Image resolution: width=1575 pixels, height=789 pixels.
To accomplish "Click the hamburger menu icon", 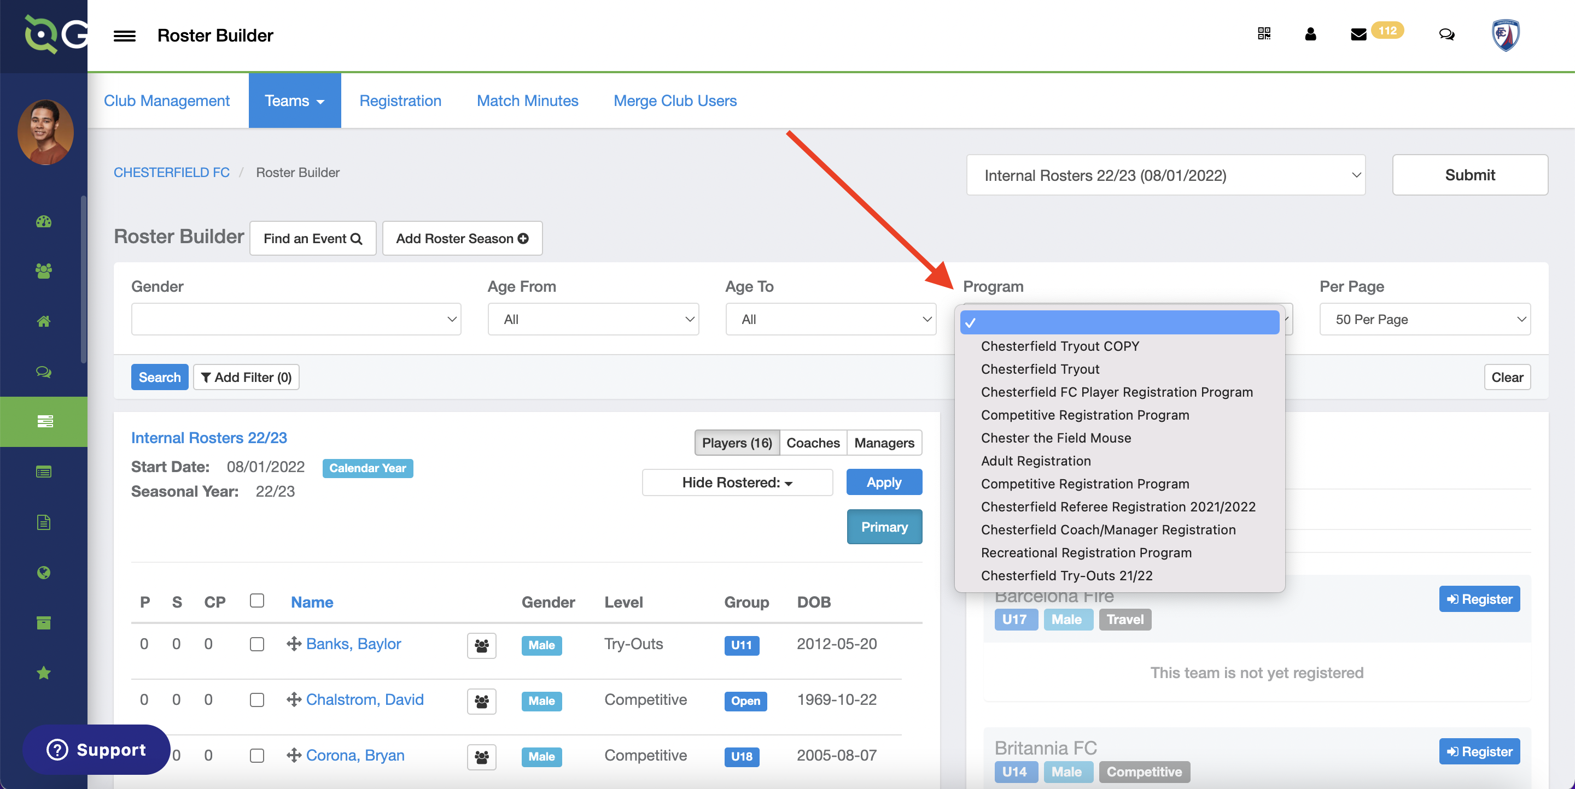I will tap(124, 36).
